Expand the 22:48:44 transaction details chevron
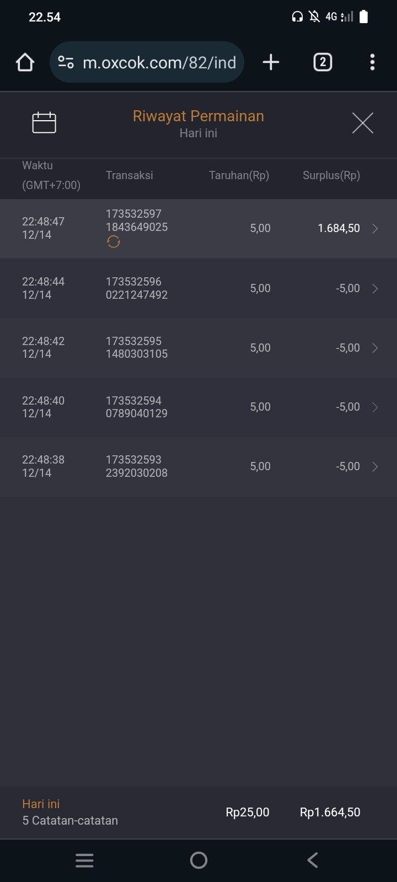This screenshot has height=882, width=397. tap(375, 288)
